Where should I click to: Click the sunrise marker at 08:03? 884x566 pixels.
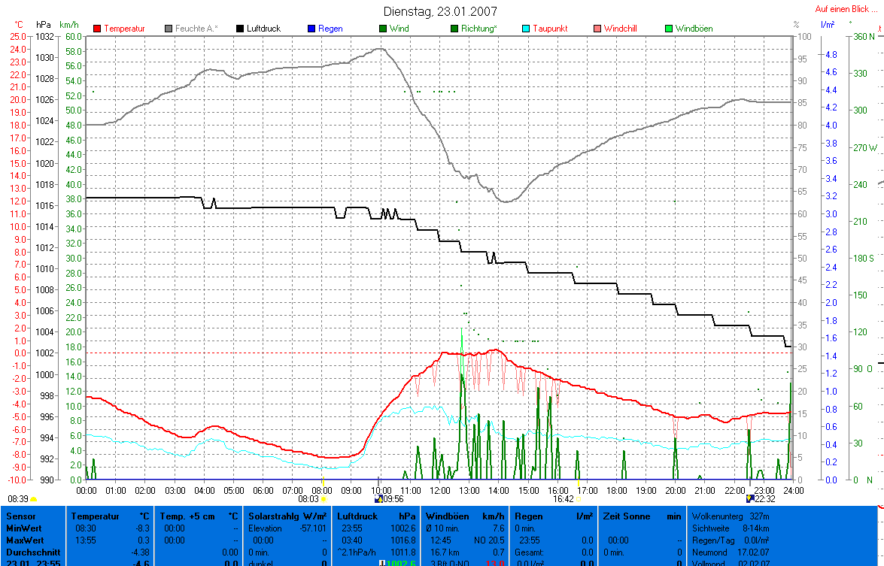click(324, 498)
